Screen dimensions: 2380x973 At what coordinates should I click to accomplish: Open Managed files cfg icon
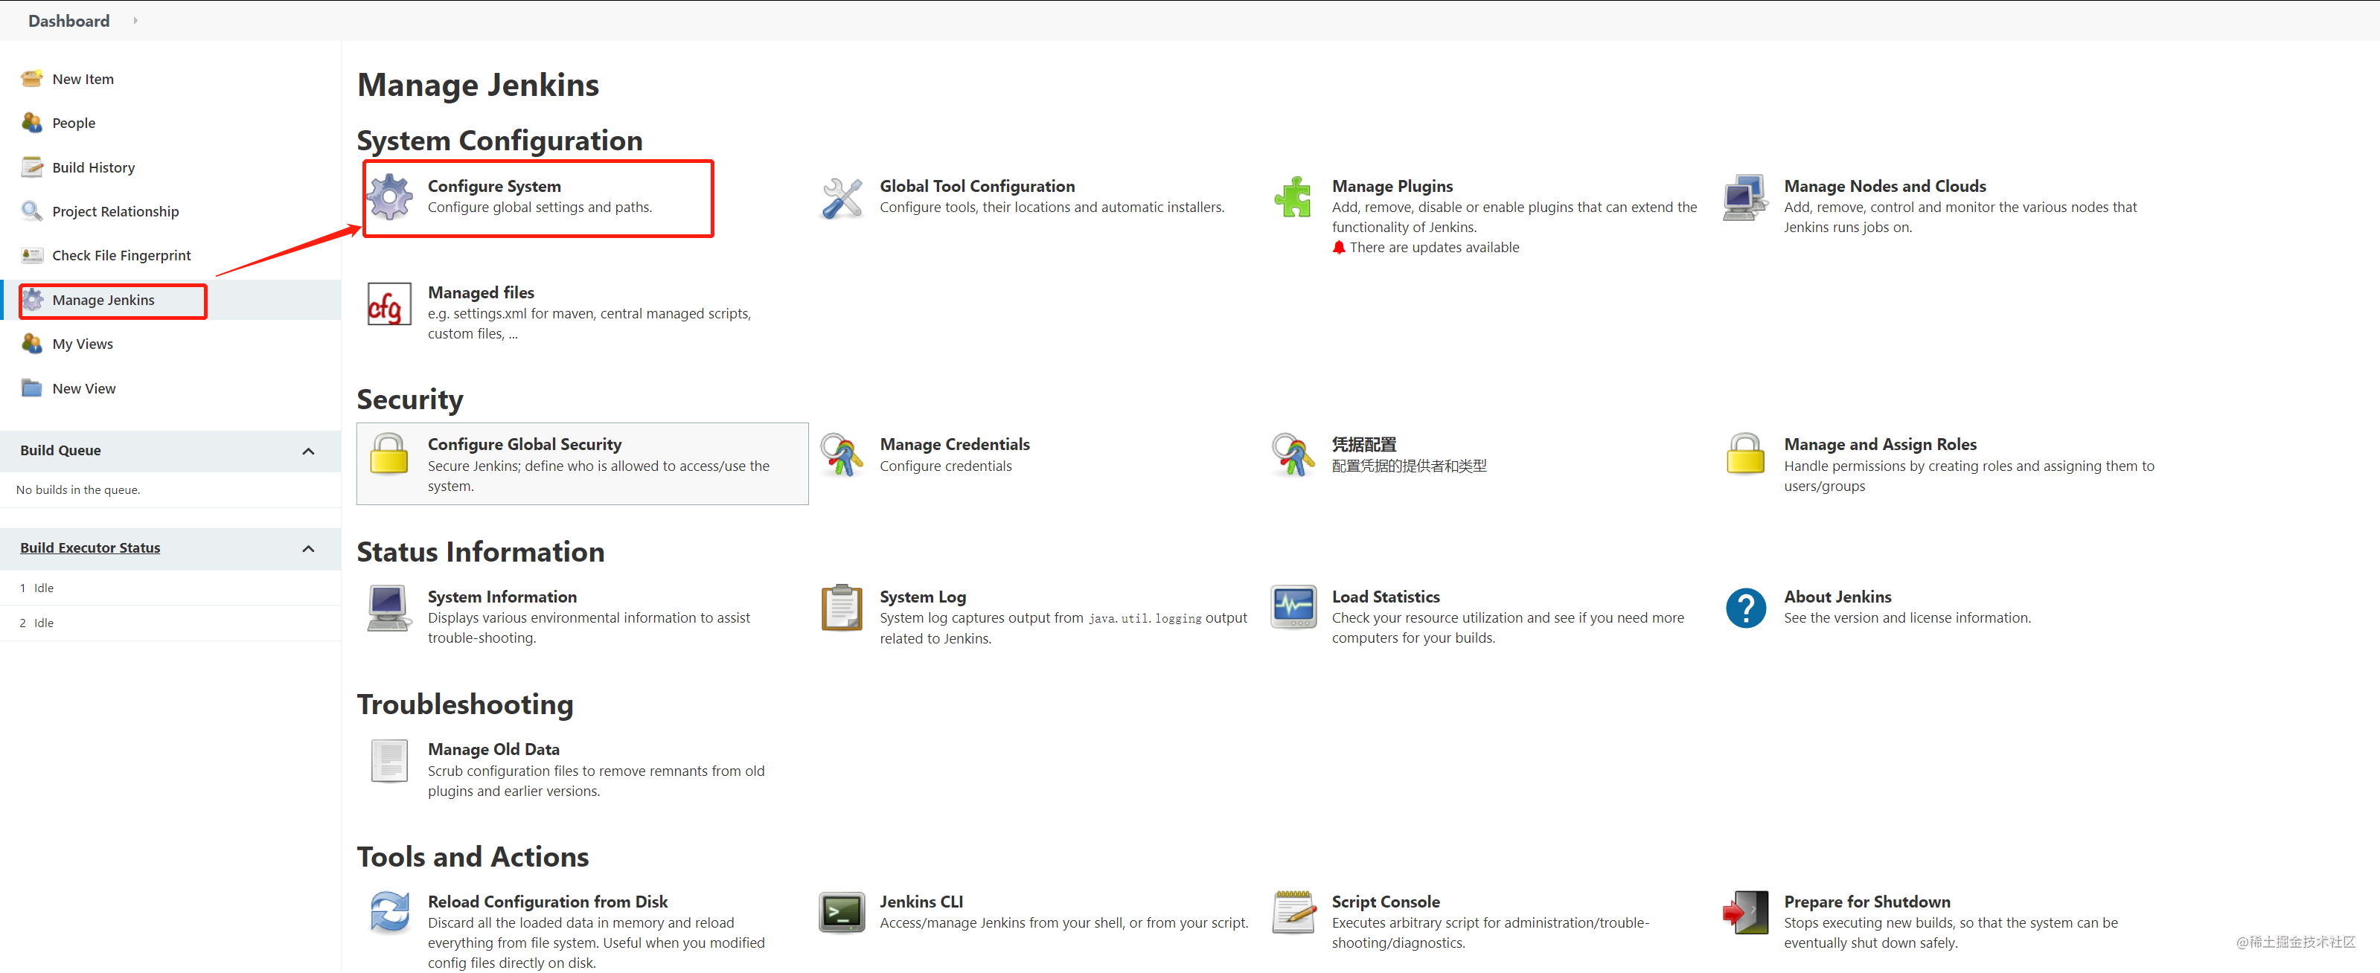click(389, 305)
